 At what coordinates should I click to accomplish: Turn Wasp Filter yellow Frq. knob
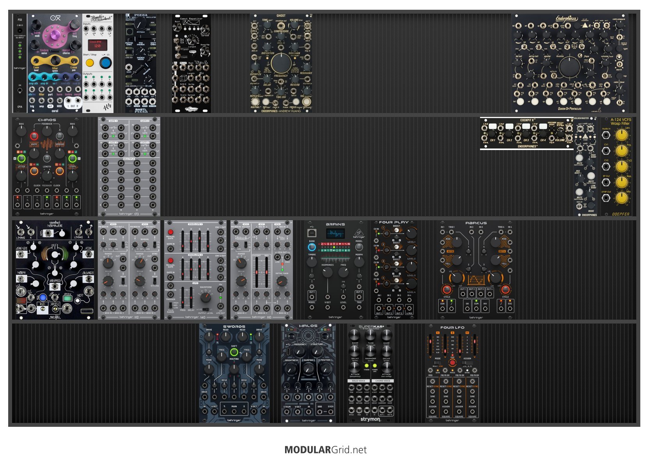click(621, 151)
